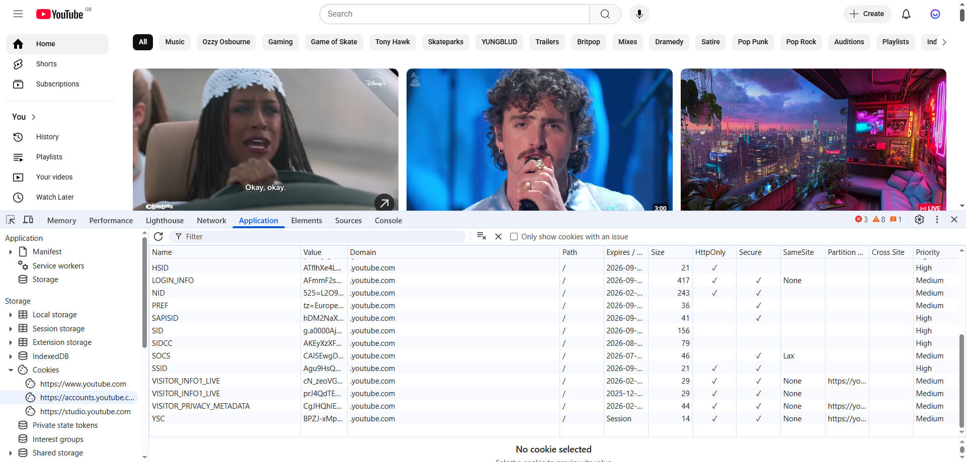Expand Extension storage
This screenshot has width=966, height=462.
click(x=11, y=342)
